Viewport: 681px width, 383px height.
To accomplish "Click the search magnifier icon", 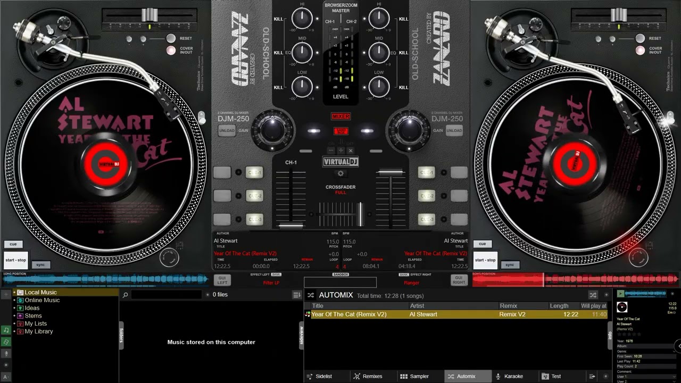I will (125, 295).
